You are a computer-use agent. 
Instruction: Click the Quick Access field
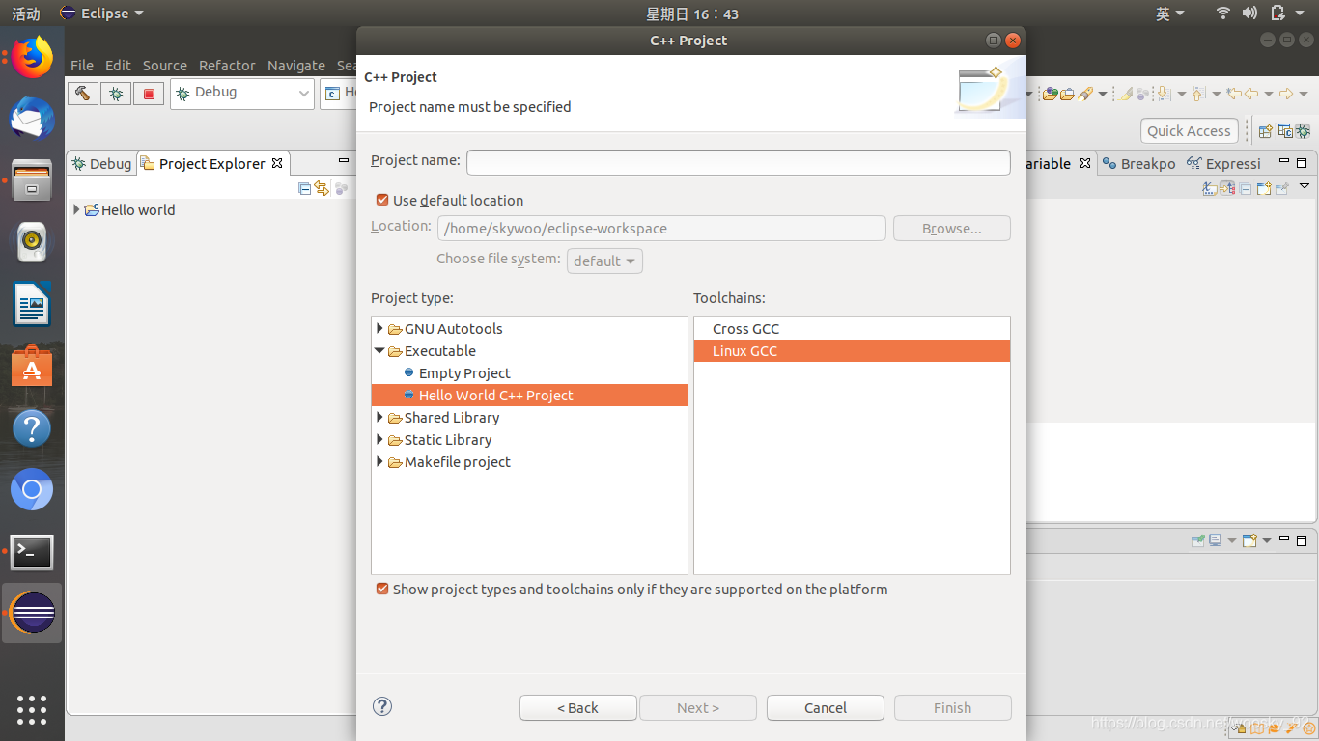[1190, 130]
